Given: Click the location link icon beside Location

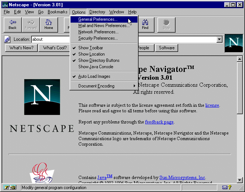Looking at the screenshot, I should pos(7,39).
